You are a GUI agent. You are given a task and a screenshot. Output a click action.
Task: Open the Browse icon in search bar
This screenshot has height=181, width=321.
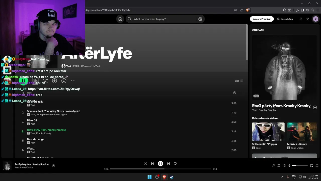pyautogui.click(x=200, y=19)
